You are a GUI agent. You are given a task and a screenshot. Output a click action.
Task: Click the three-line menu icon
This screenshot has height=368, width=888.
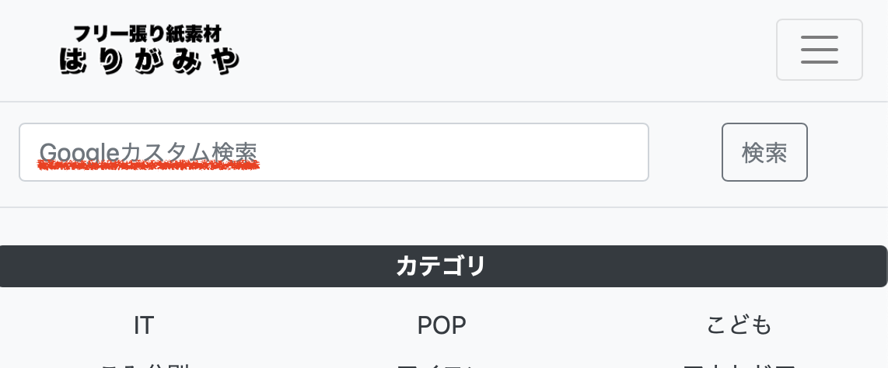pyautogui.click(x=819, y=50)
